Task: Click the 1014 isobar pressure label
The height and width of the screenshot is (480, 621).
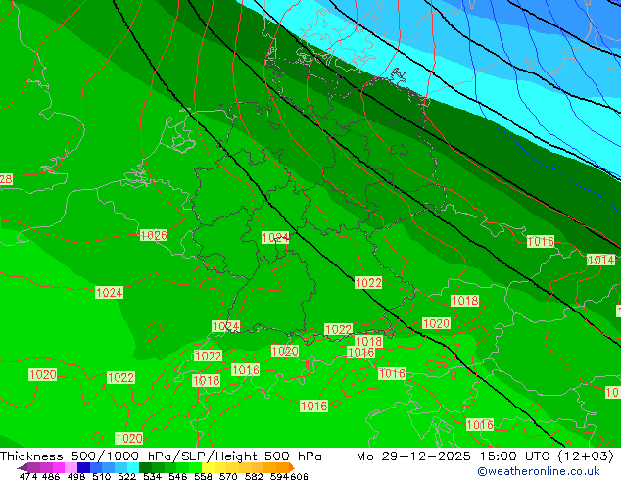Action: [600, 260]
